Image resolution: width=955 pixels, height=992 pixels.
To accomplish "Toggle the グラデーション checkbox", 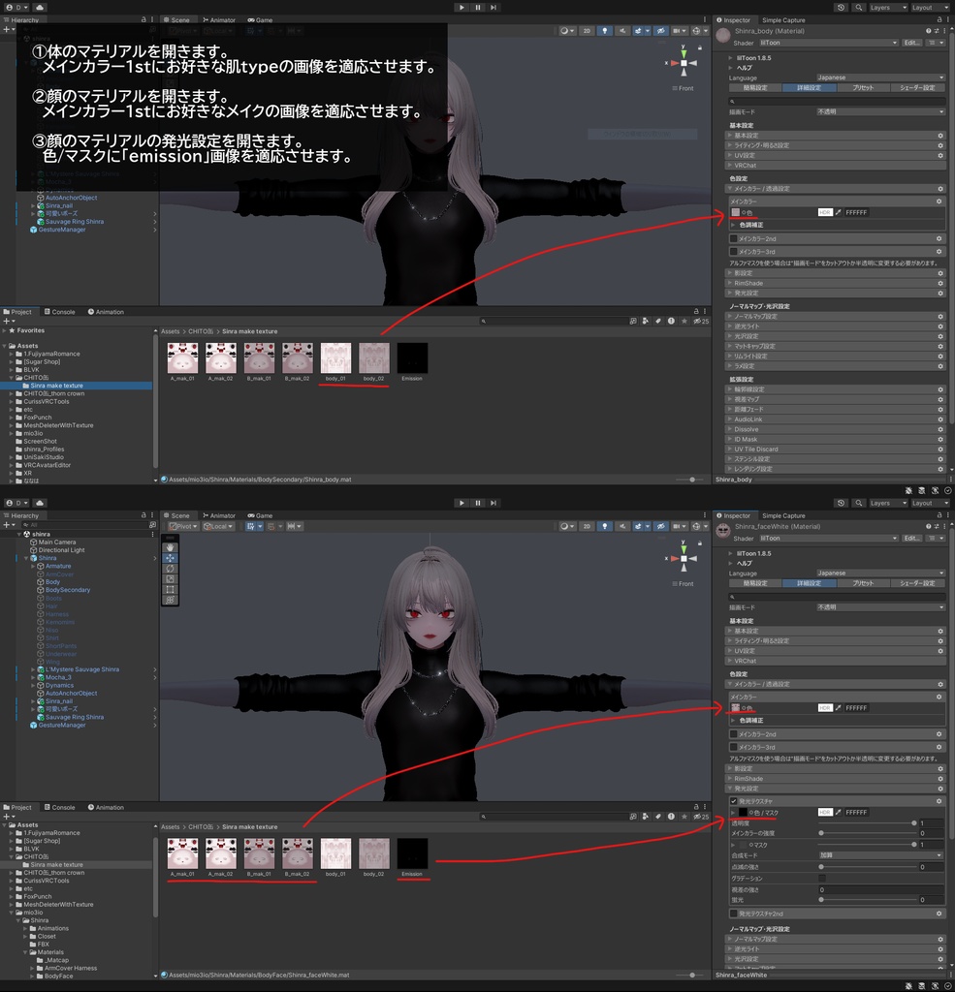I will tap(822, 878).
